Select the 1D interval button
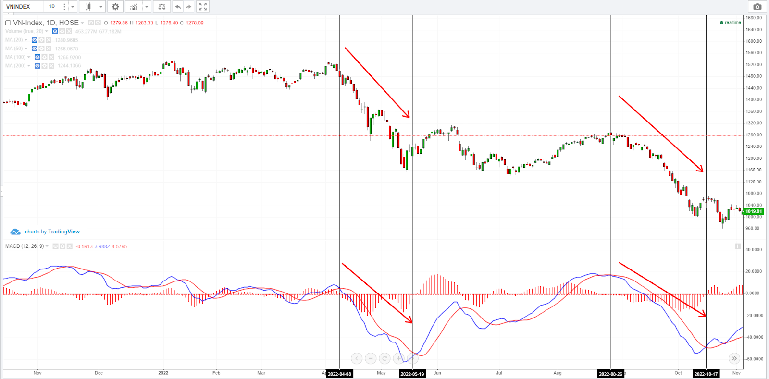The width and height of the screenshot is (769, 379). [52, 7]
